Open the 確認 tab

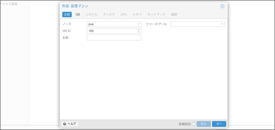pyautogui.click(x=174, y=14)
